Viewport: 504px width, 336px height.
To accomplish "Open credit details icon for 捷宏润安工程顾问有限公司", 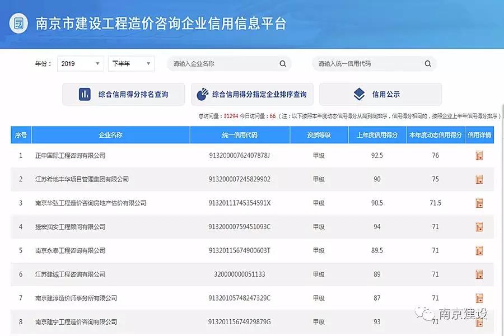I will 479,227.
